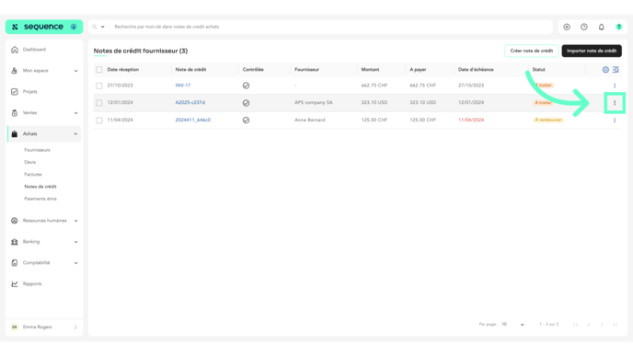
Task: Click the sidebar collapse icon beside Sequence
Action: [74, 27]
